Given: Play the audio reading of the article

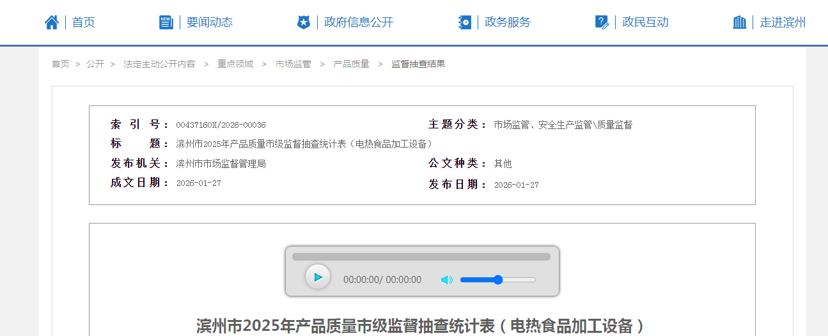Looking at the screenshot, I should pyautogui.click(x=318, y=277).
